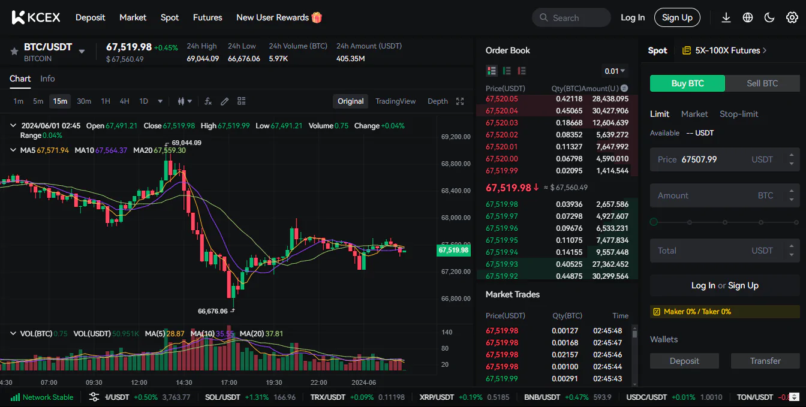Click the Amount column switch icon
806x407 pixels.
624,88
